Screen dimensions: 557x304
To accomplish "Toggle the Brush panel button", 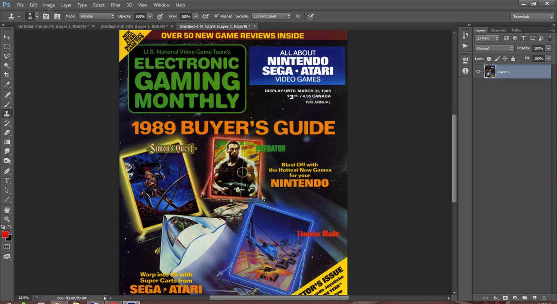I will pos(46,16).
